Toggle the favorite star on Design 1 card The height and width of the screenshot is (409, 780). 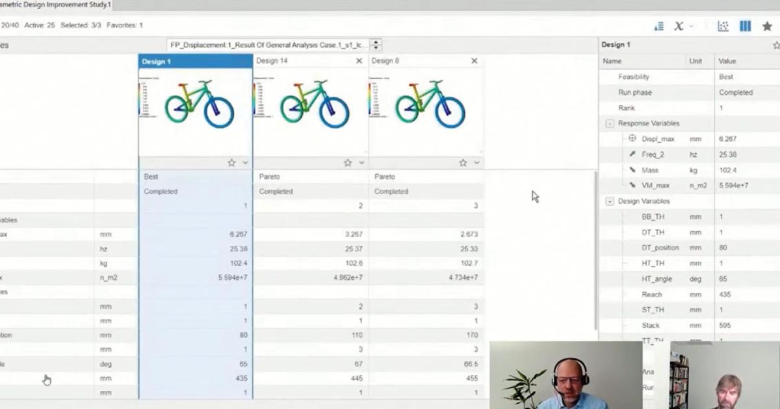(231, 163)
